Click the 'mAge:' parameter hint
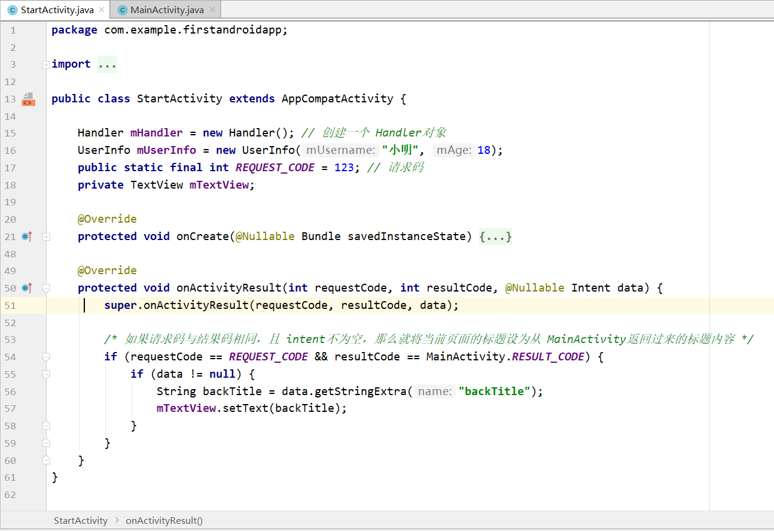774x531 pixels. tap(453, 150)
